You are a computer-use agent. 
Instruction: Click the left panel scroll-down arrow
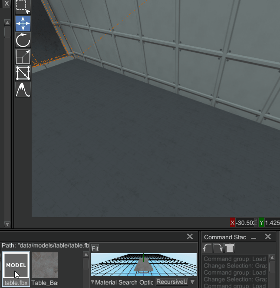tap(7, 224)
